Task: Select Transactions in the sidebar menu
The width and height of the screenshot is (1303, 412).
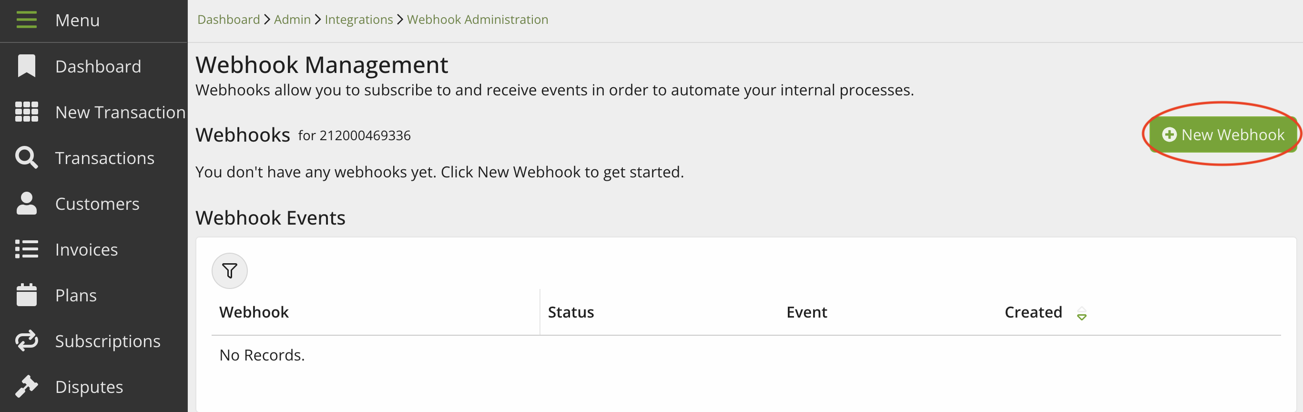Action: pyautogui.click(x=105, y=158)
